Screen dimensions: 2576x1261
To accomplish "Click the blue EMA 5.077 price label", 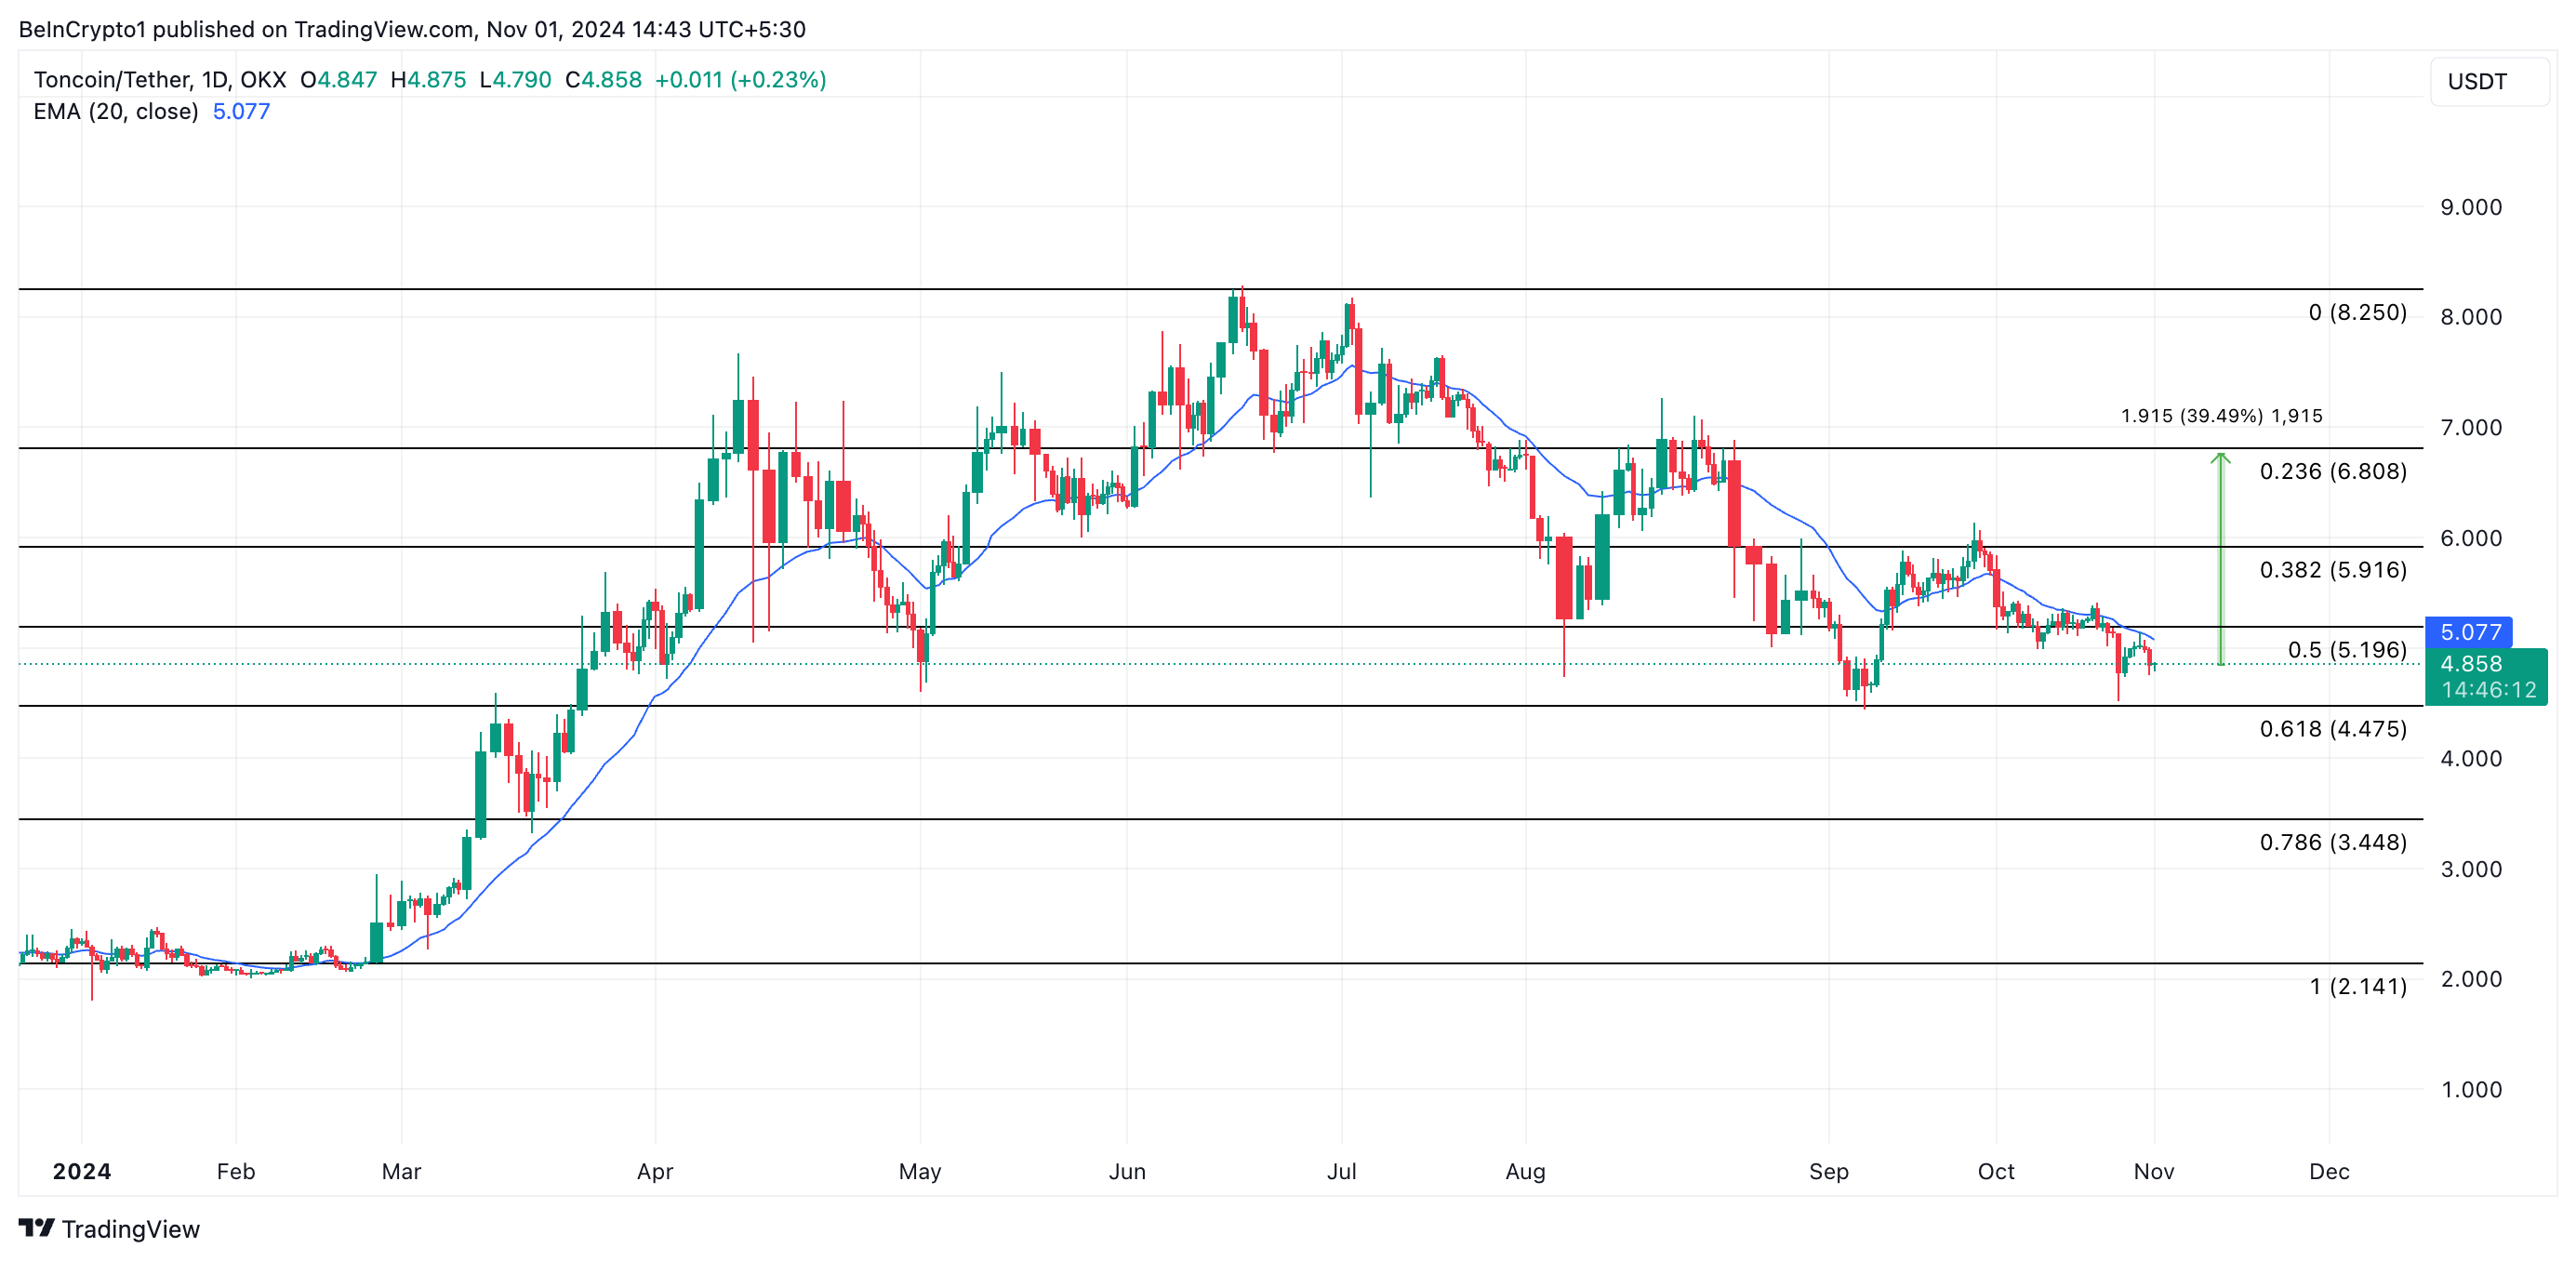I will [x=2469, y=632].
